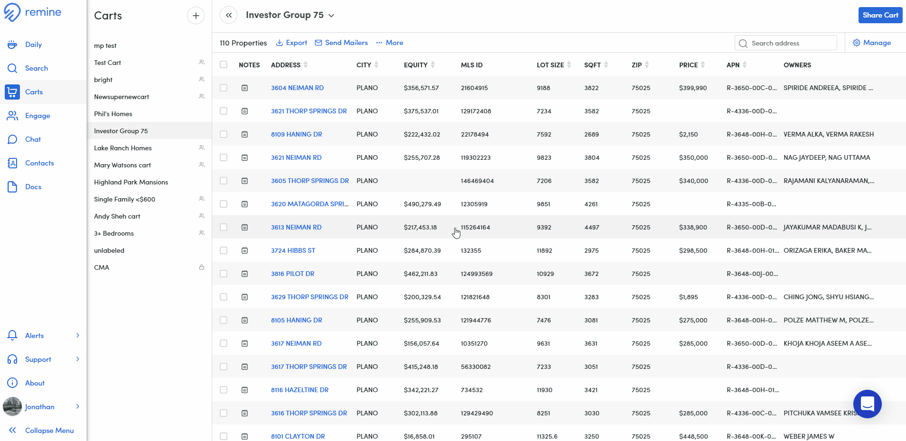906x441 pixels.
Task: Sort by City column arrows
Action: pos(376,64)
